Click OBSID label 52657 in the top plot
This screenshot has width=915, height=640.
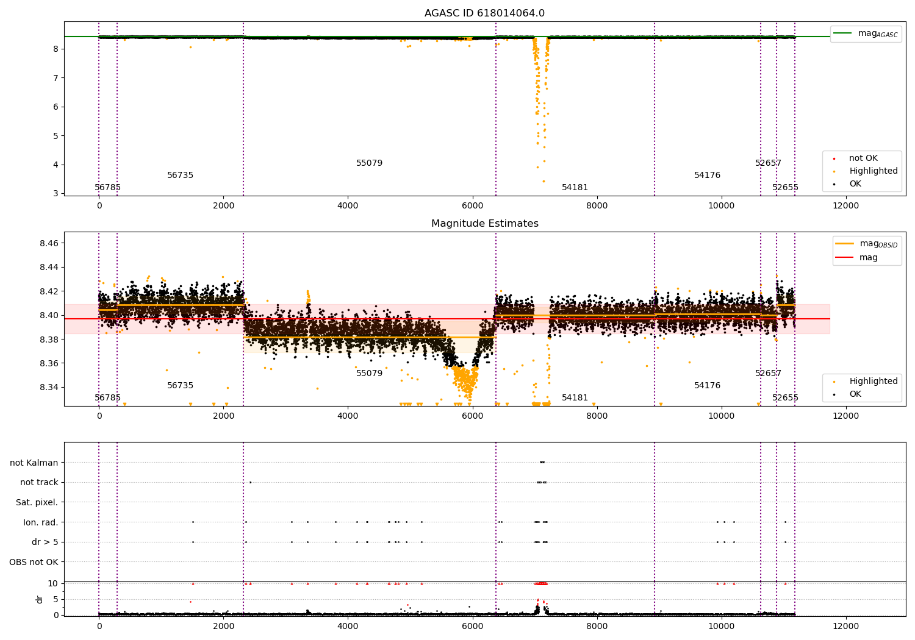769,163
